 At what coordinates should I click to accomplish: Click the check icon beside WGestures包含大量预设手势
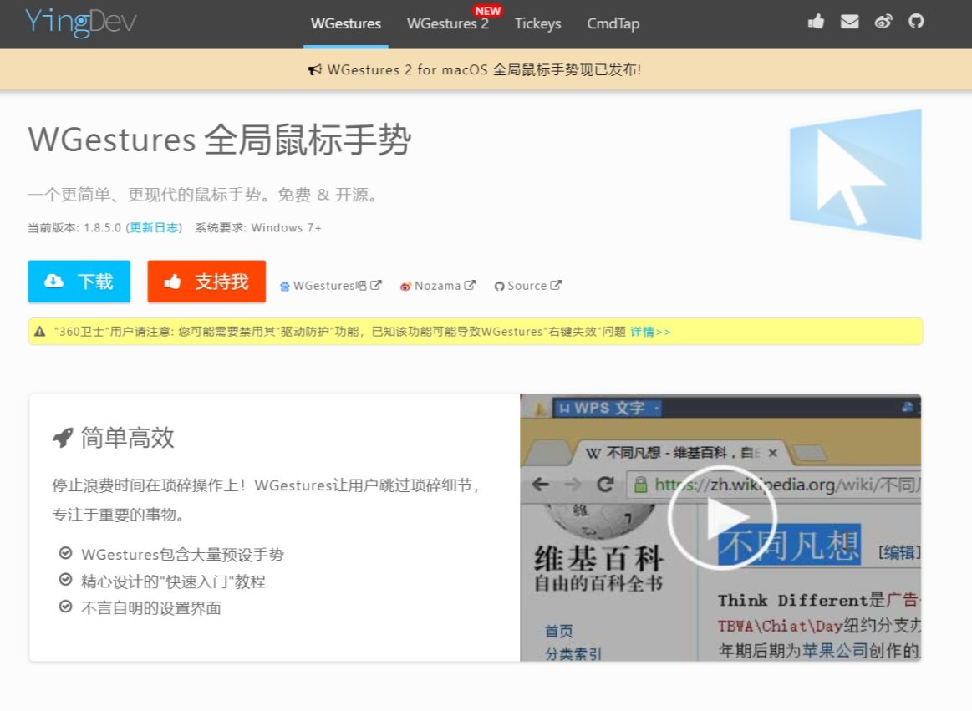tap(65, 553)
